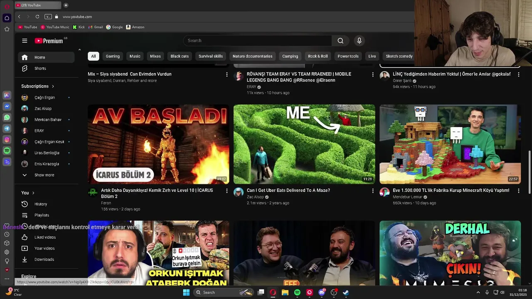532x299 pixels.
Task: Select the Gaming filter chip
Action: [x=113, y=56]
